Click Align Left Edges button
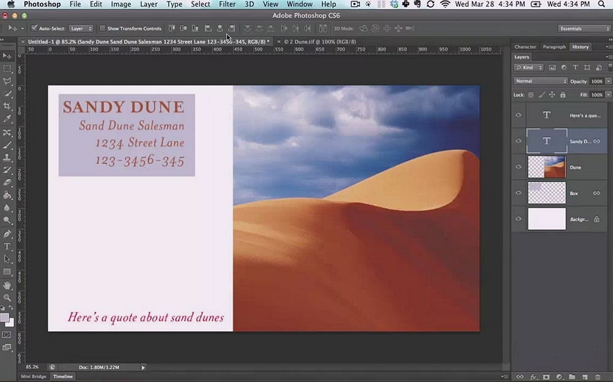613x382 pixels. 208,28
